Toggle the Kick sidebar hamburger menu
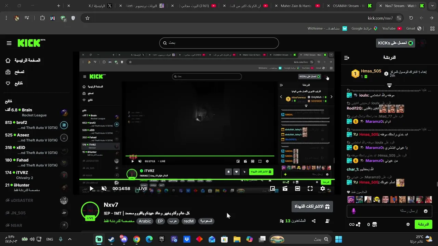 coord(9,43)
